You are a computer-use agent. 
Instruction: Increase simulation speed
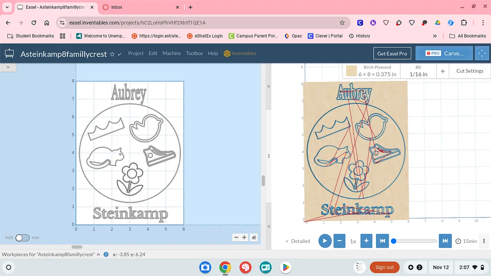point(367,241)
